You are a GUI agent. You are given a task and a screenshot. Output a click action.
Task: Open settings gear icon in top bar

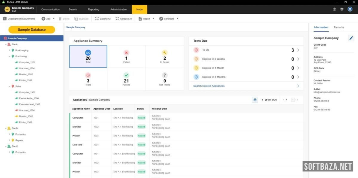pyautogui.click(x=342, y=9)
